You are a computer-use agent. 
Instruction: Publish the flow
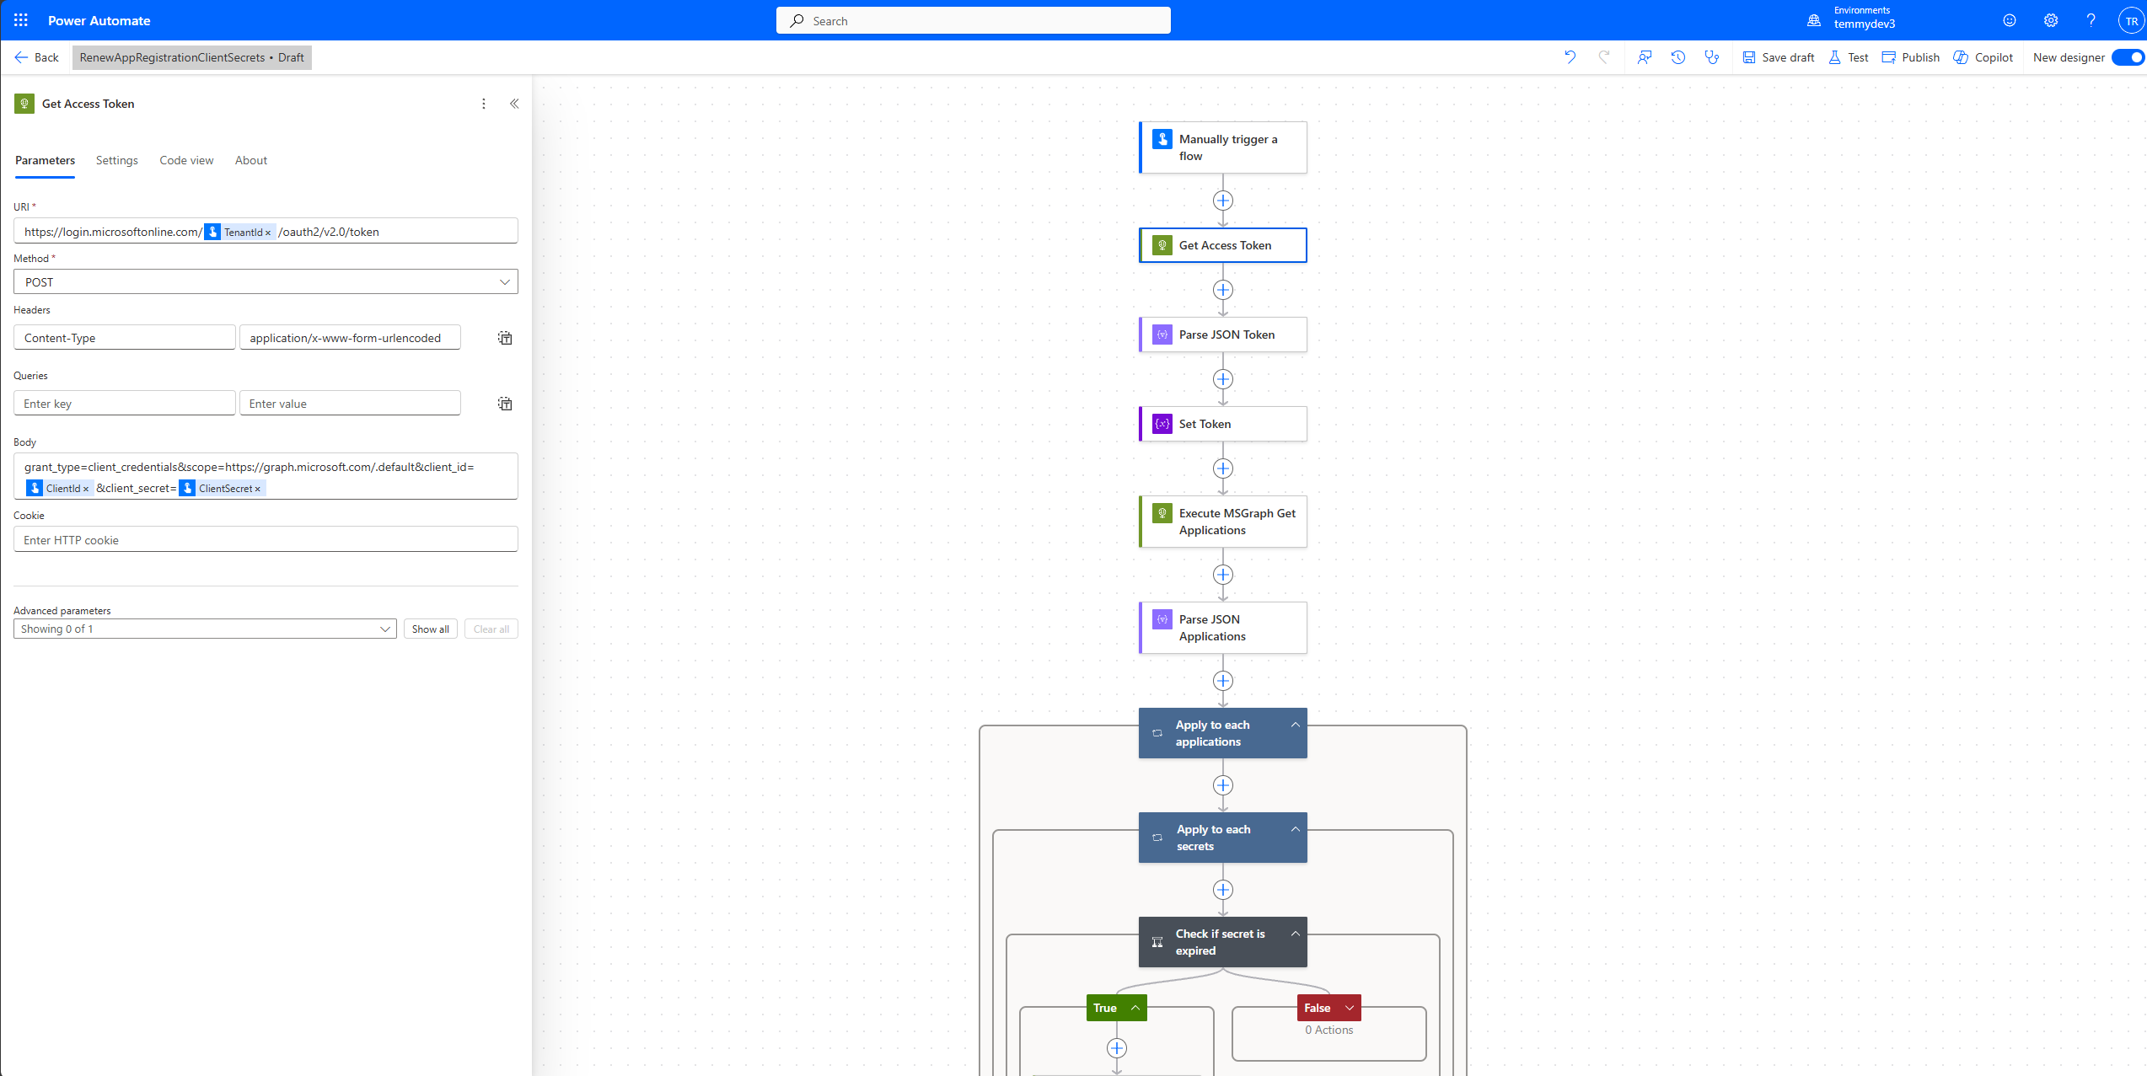(1911, 57)
